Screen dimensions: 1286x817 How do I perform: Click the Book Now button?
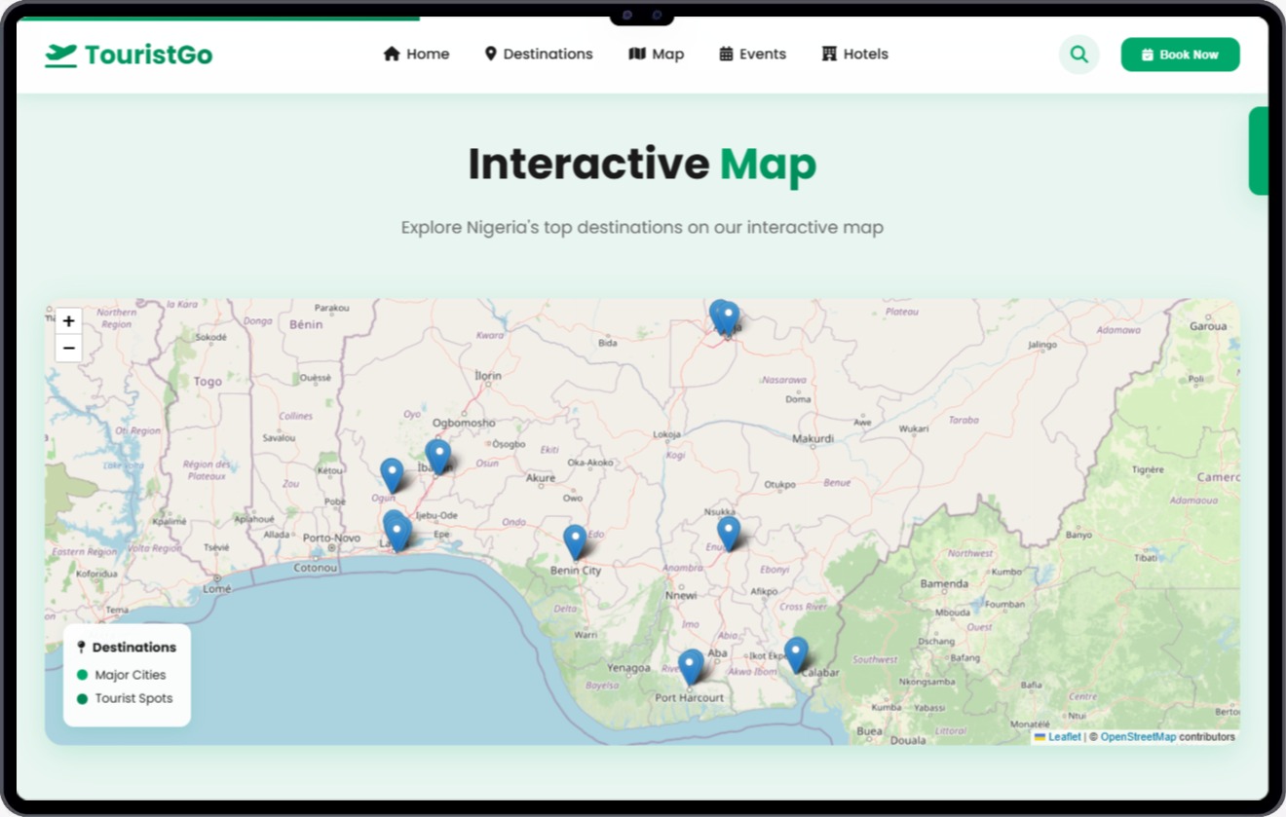[x=1180, y=55]
